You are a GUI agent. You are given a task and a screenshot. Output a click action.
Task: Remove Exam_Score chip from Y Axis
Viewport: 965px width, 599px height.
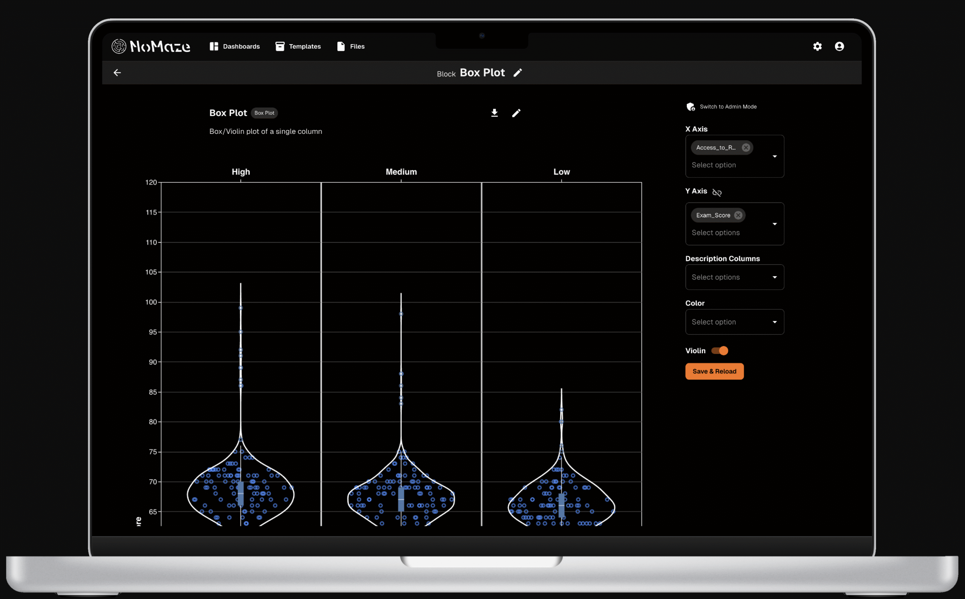point(738,215)
